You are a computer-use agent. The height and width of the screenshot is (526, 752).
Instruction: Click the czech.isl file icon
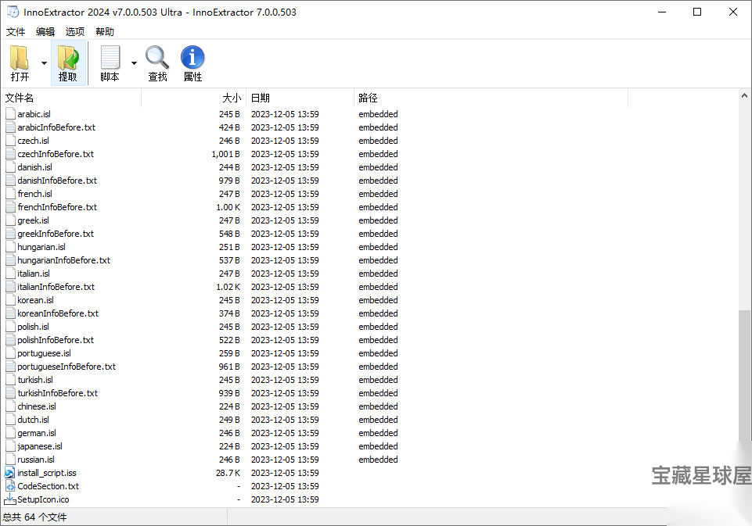click(x=10, y=141)
